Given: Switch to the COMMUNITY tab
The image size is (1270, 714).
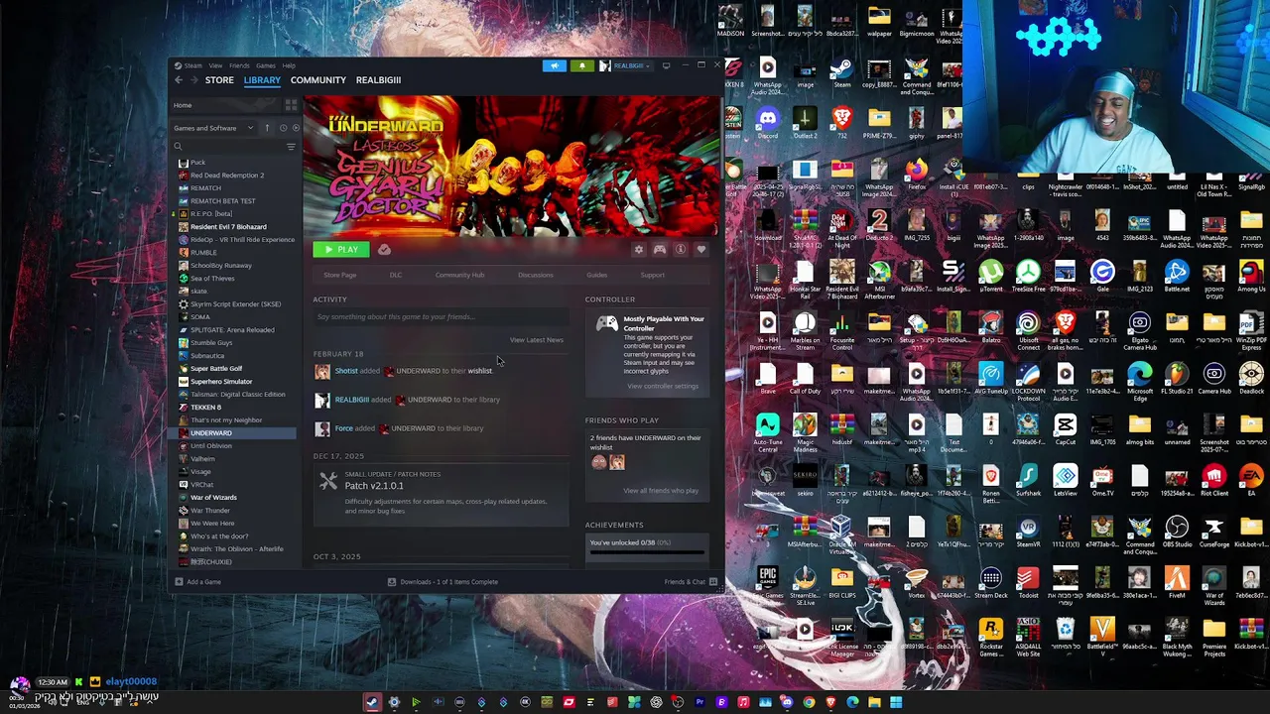Looking at the screenshot, I should point(318,80).
